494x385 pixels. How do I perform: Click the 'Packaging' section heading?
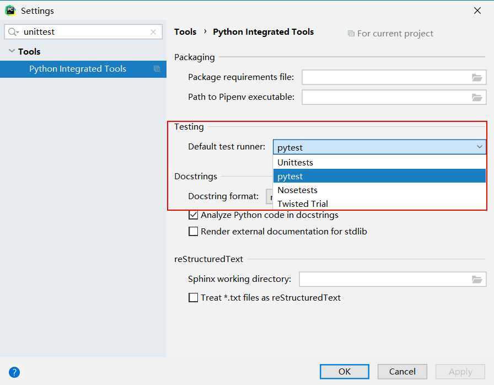pyautogui.click(x=195, y=57)
